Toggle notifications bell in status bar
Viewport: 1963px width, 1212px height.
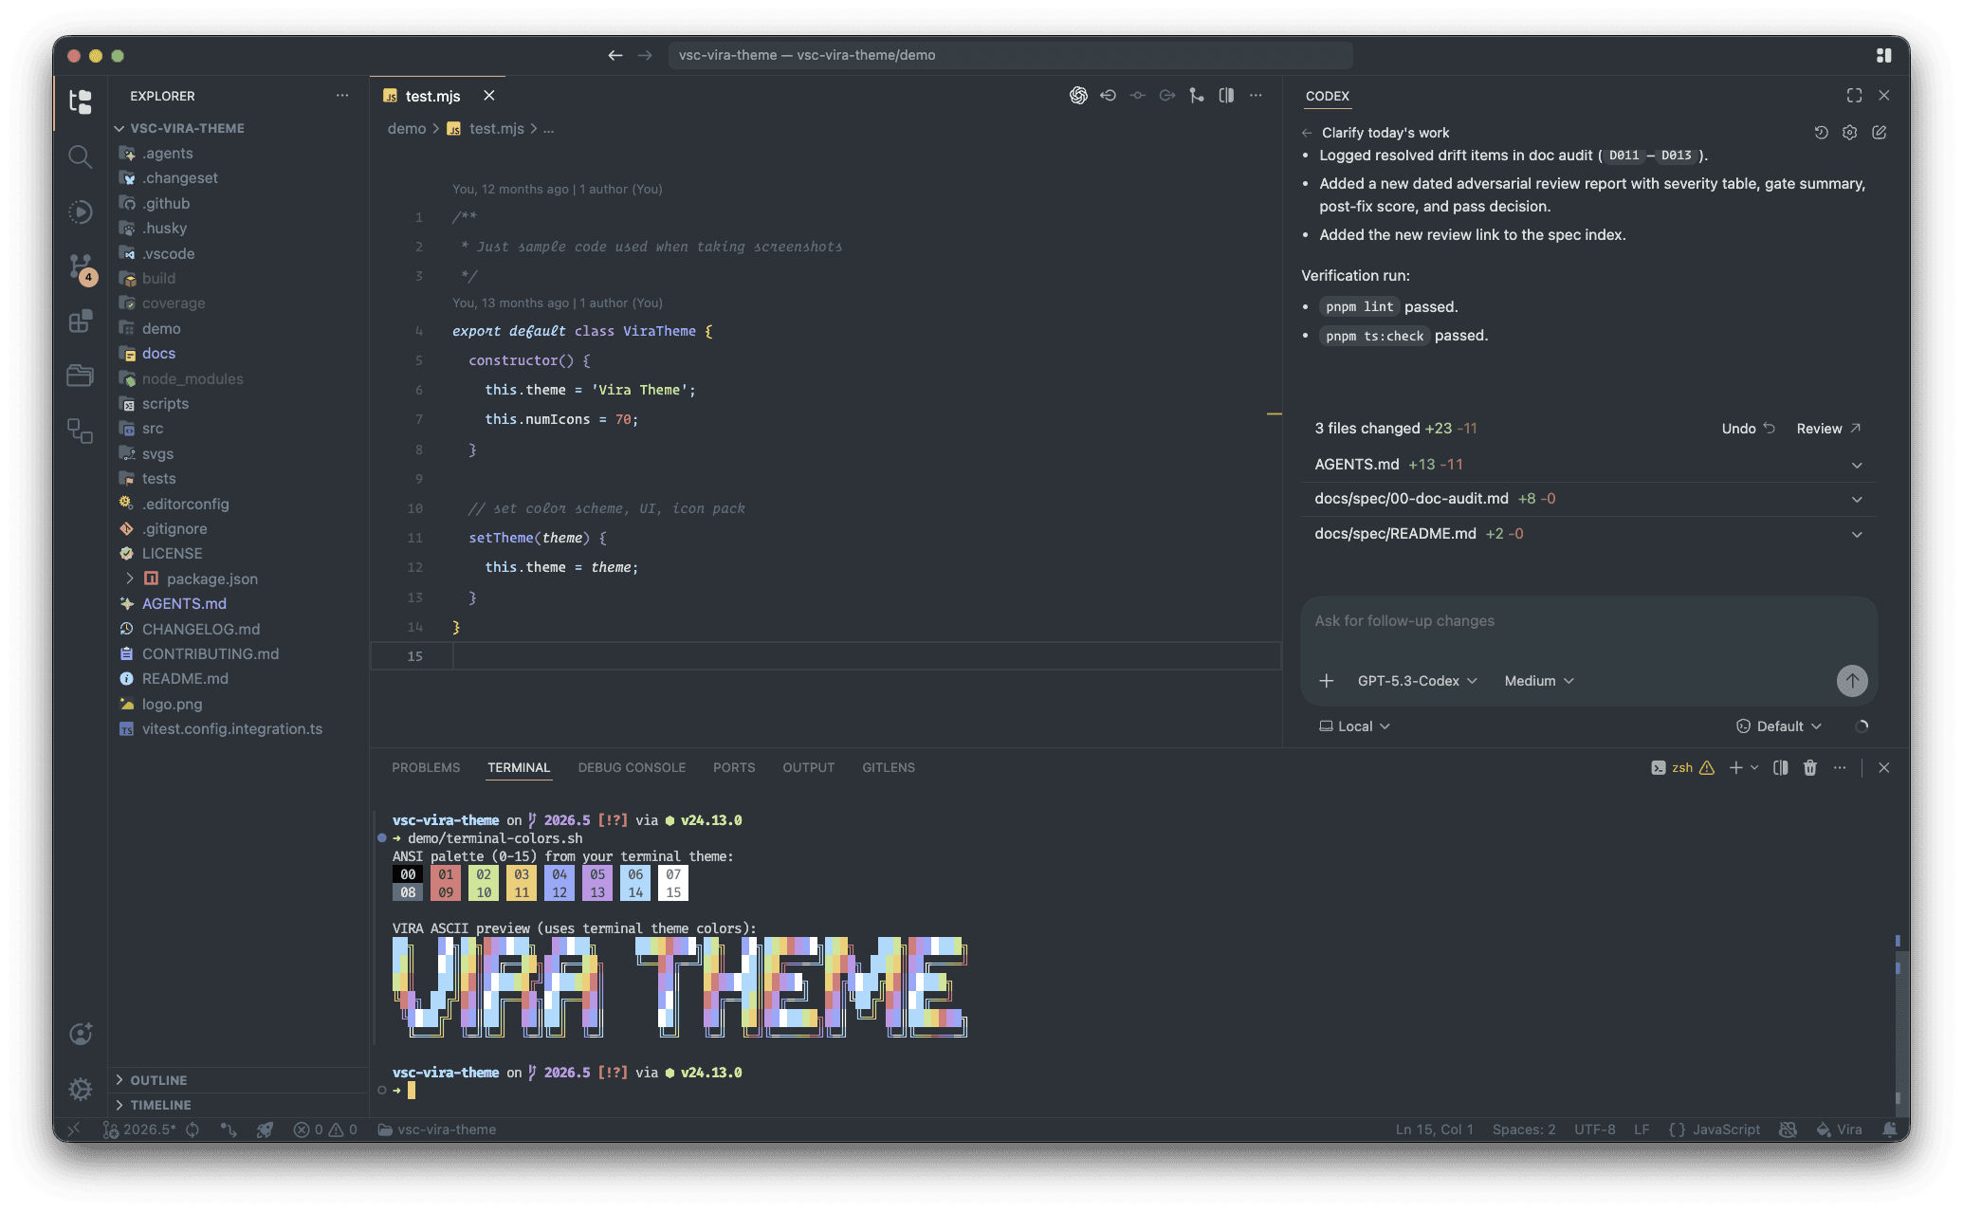1889,1129
